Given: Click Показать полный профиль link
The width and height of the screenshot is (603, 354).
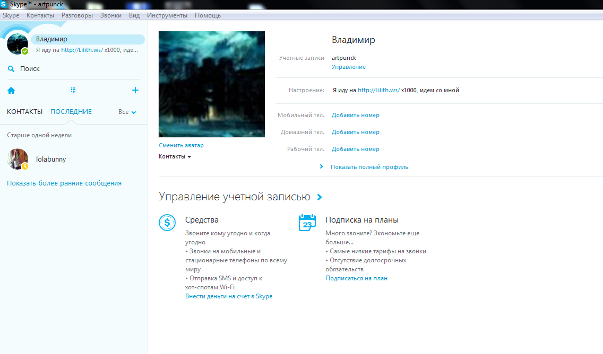Looking at the screenshot, I should [x=369, y=167].
